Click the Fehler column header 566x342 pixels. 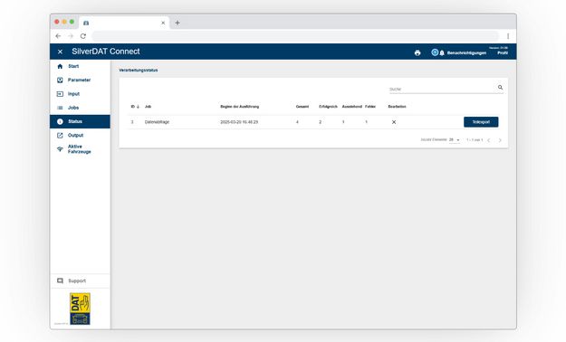tap(370, 107)
